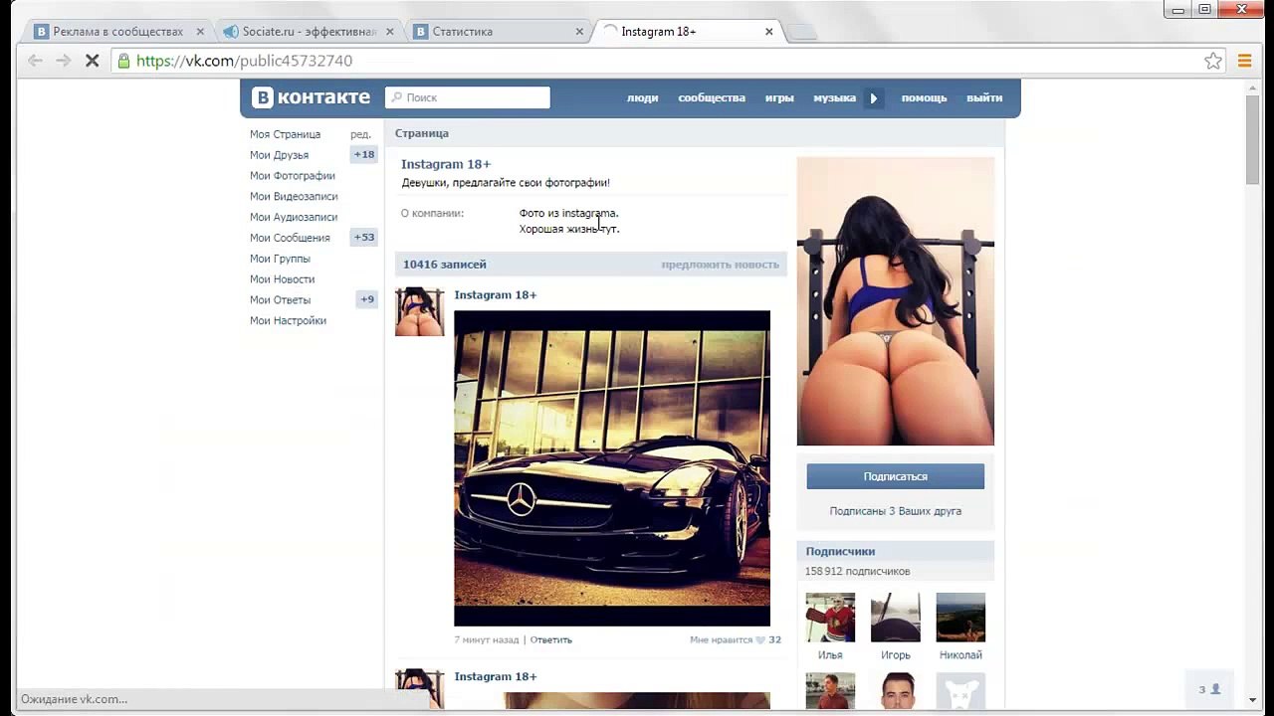Click сообщества in the top navigation
1274x716 pixels.
coord(712,97)
